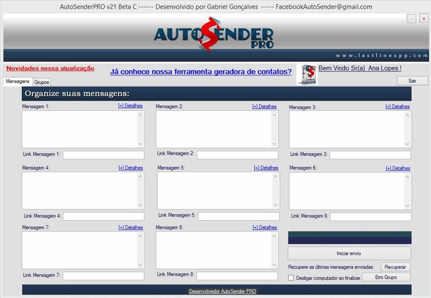431x298 pixels.
Task: Log out with the Sair button
Action: [412, 81]
